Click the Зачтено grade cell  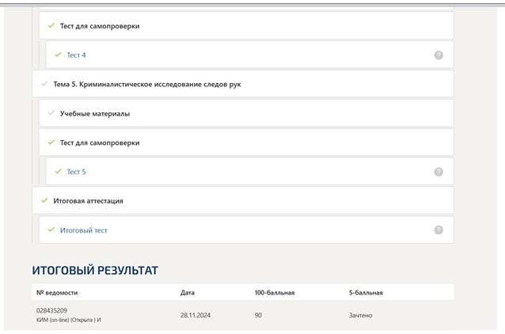360,315
